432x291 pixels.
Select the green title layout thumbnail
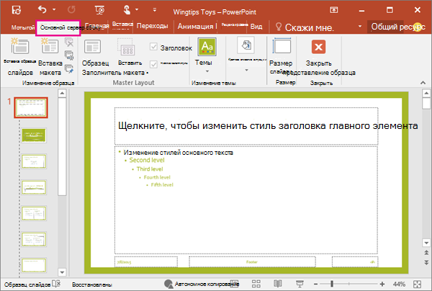(34, 135)
